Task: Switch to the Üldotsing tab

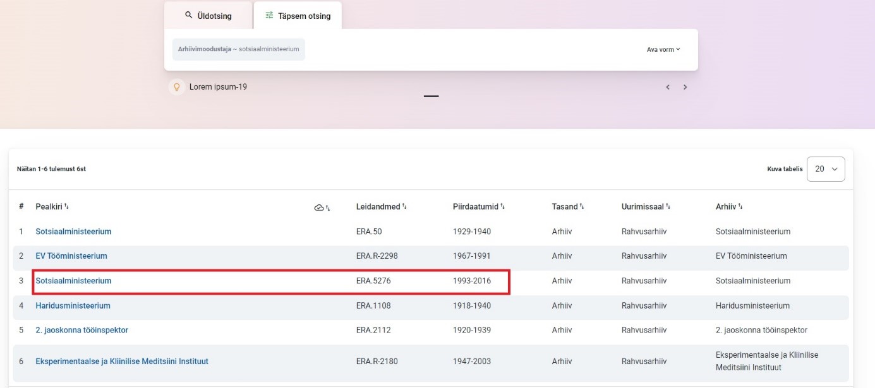Action: (x=208, y=16)
